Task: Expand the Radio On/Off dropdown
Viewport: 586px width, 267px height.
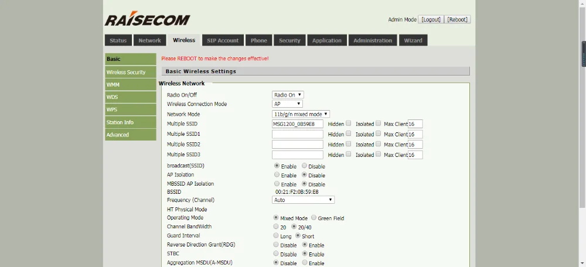Action: coord(288,95)
